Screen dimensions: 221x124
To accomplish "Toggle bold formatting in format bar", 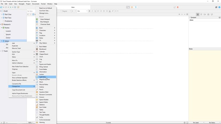I will 89,11.
